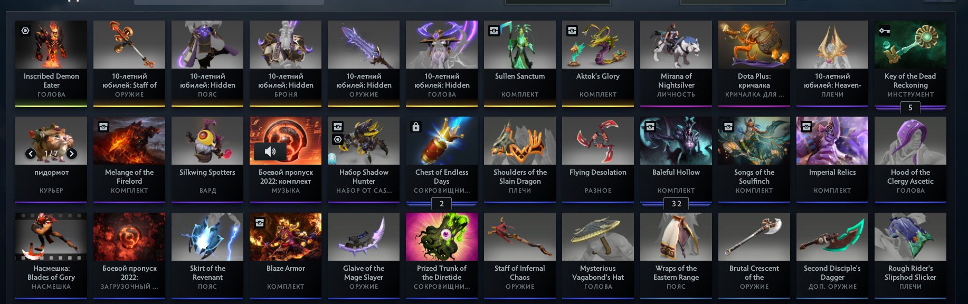Expand stack count 5 under Key of the Dead
Image resolution: width=968 pixels, height=304 pixels.
tap(910, 108)
